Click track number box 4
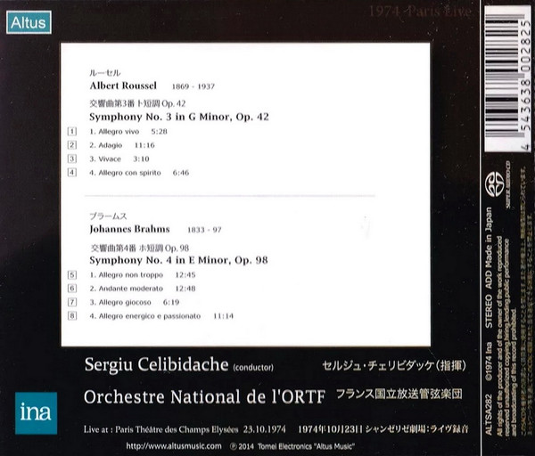Image resolution: width=535 pixels, height=456 pixels. click(72, 172)
